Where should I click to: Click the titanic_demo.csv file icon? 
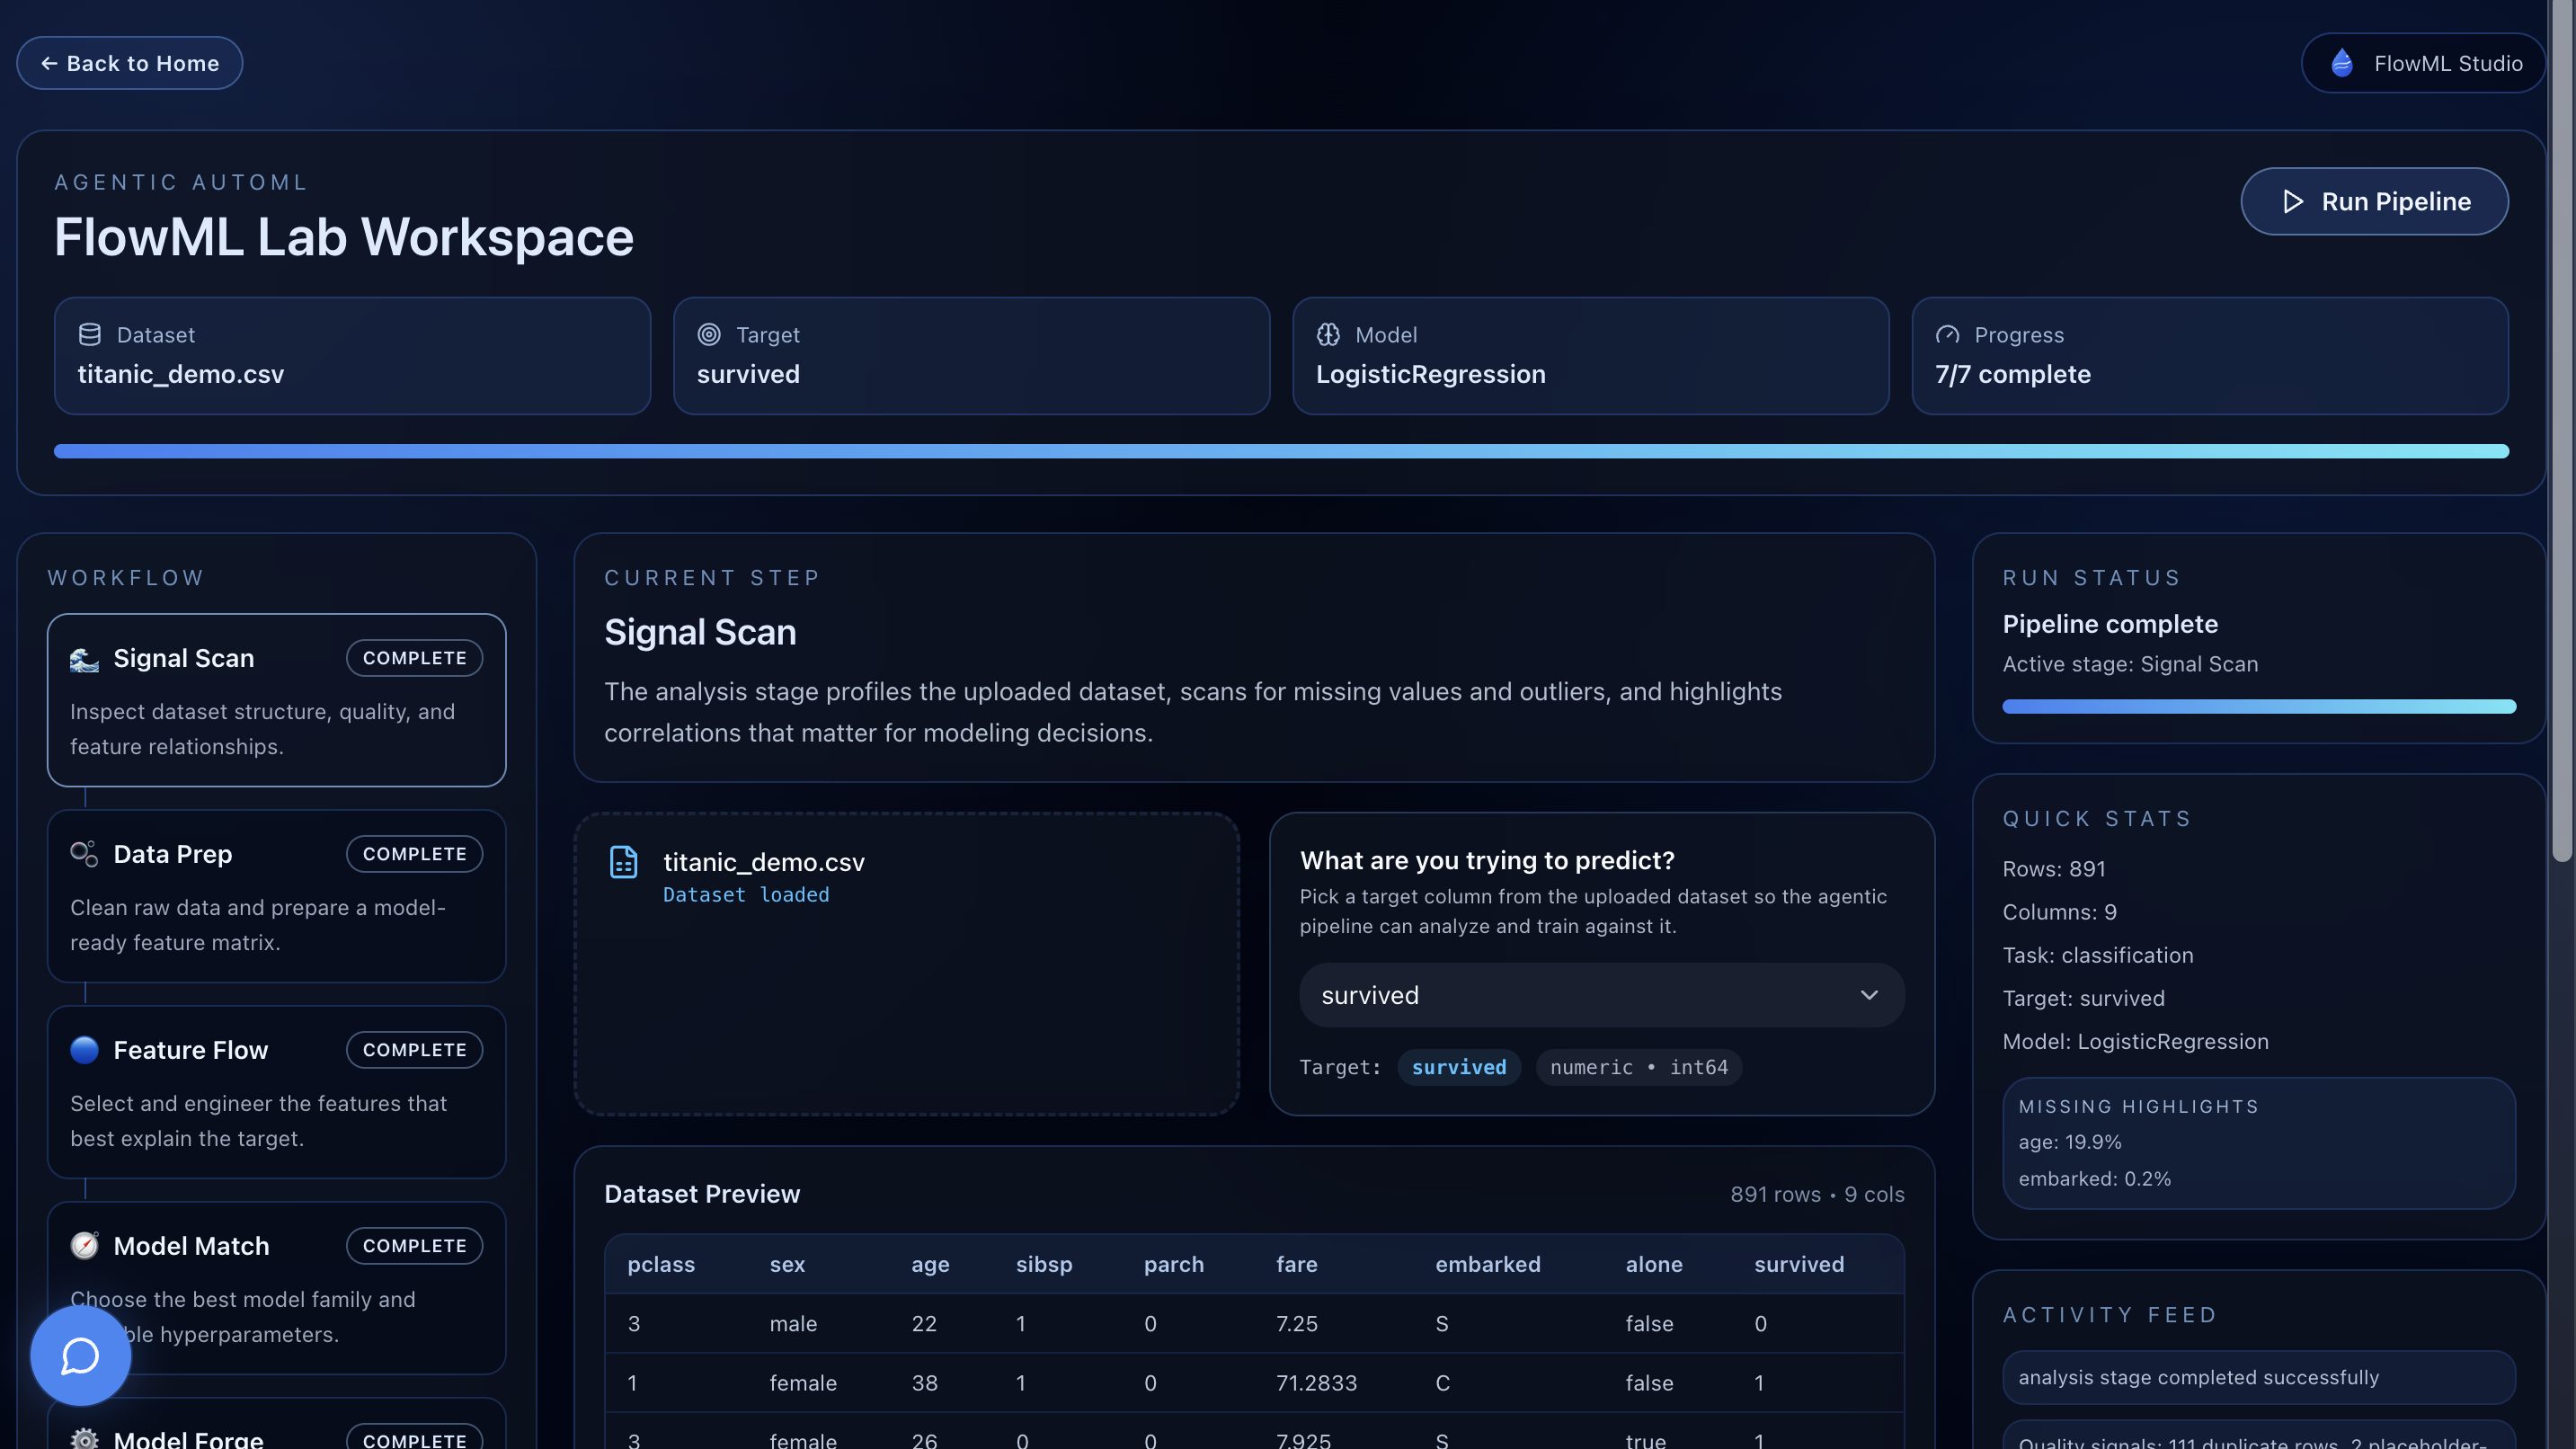tap(624, 862)
